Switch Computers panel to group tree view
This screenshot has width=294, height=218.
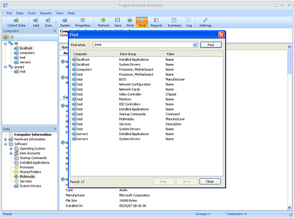pyautogui.click(x=6, y=37)
